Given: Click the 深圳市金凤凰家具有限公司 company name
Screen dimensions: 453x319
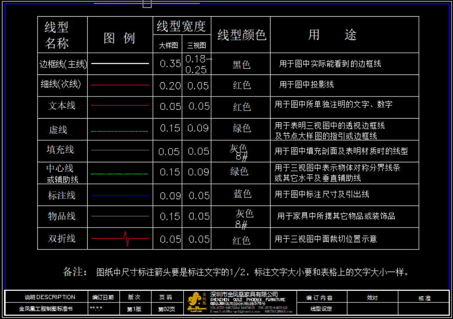Looking at the screenshot, I should pos(244,294).
